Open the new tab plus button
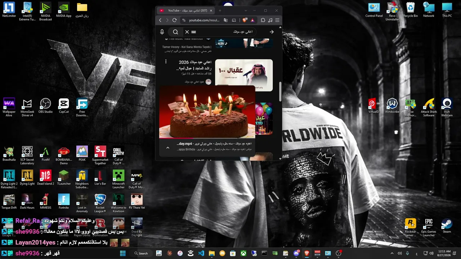 pyautogui.click(x=220, y=10)
